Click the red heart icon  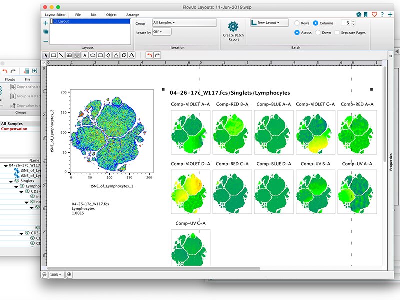[374, 15]
